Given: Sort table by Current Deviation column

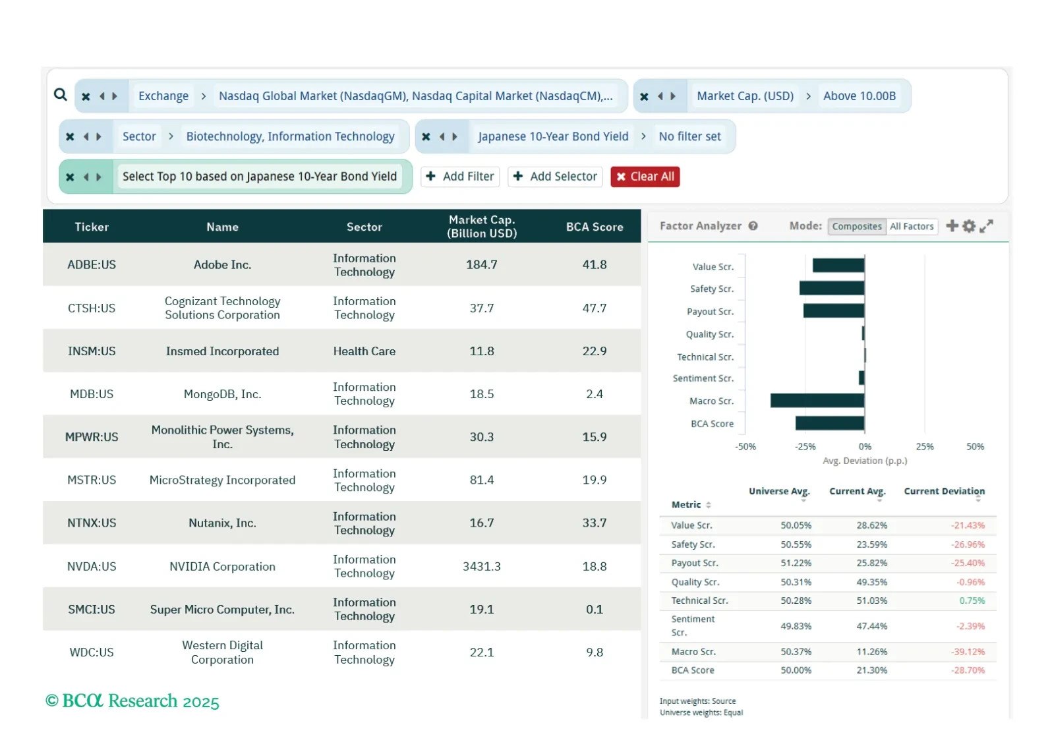Looking at the screenshot, I should 944,492.
